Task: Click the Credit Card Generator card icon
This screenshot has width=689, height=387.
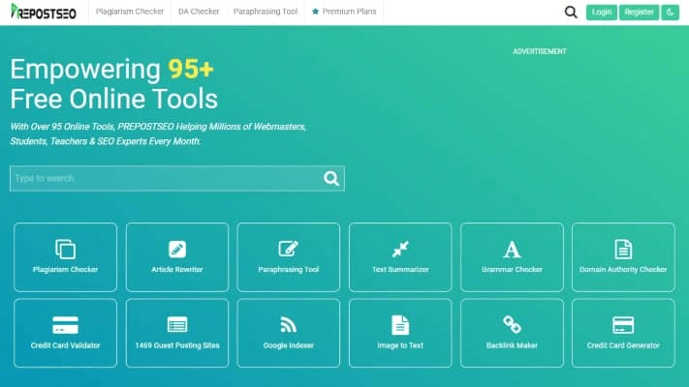Action: [623, 325]
